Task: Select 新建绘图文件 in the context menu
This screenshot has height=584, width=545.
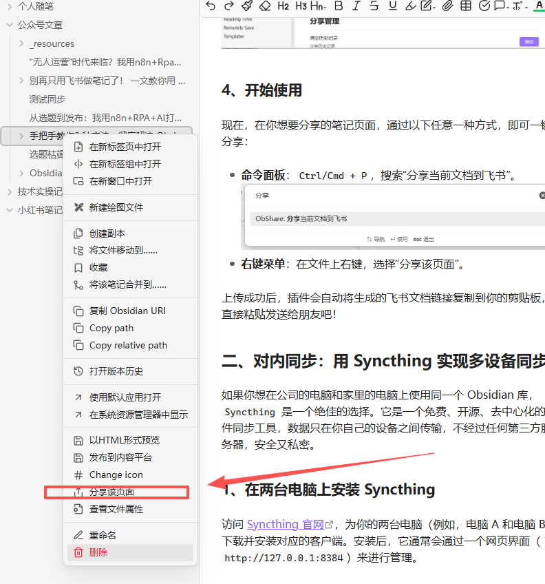Action: click(130, 207)
